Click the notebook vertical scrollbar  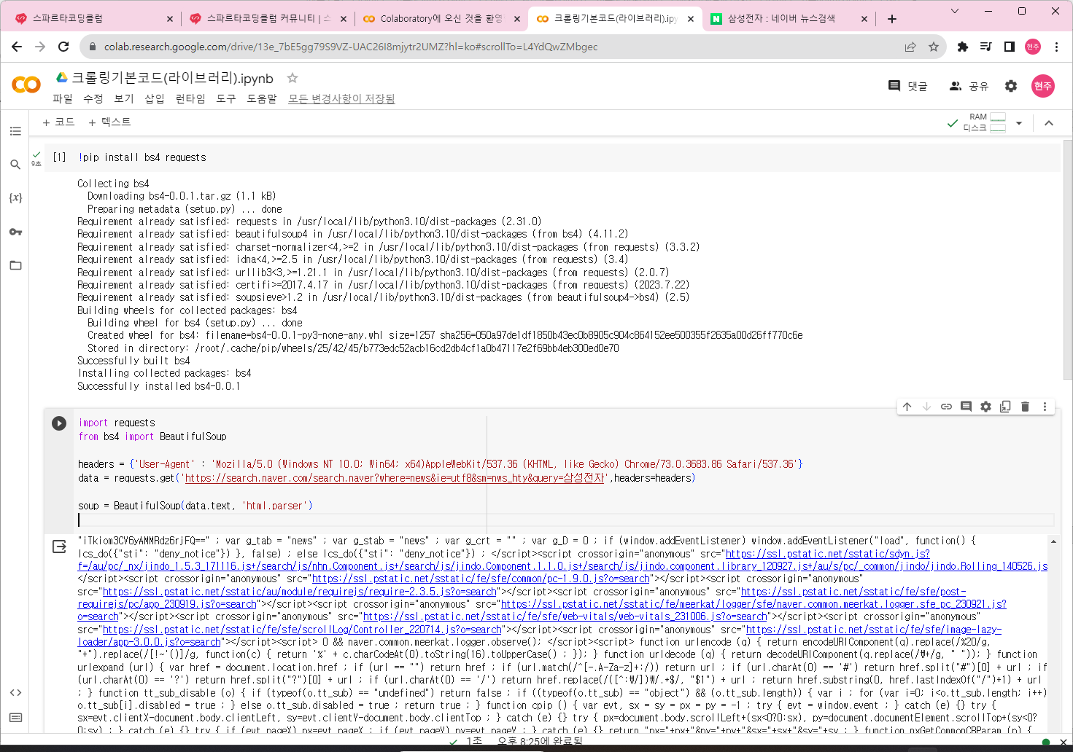(x=1067, y=259)
